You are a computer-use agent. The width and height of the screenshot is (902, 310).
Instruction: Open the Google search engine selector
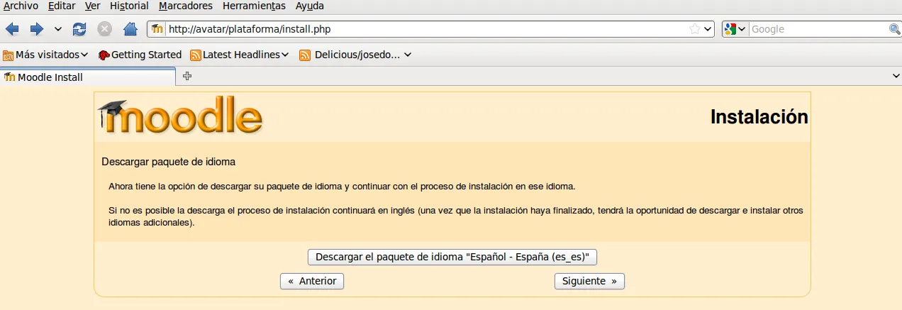coord(735,29)
